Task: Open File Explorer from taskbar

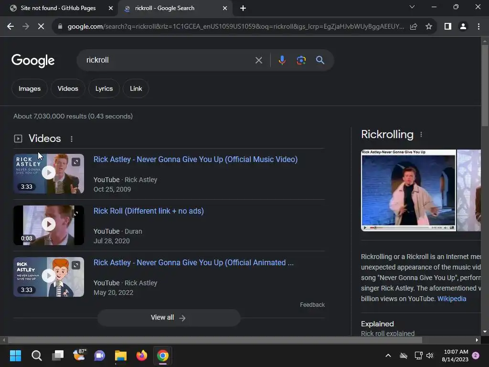Action: [121, 356]
